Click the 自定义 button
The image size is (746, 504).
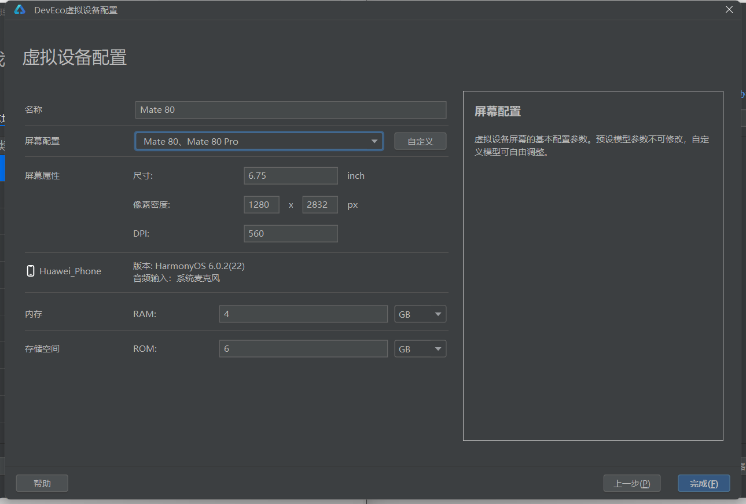(x=420, y=141)
